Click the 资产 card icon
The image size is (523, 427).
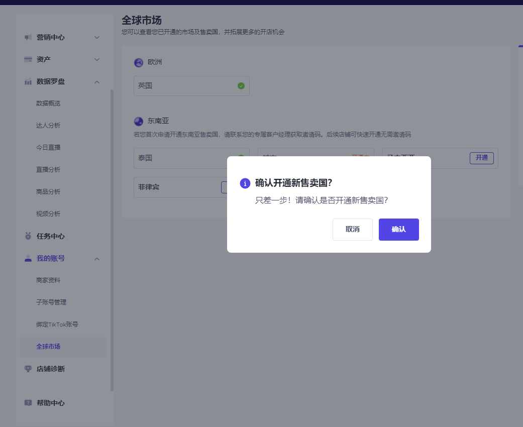[x=28, y=59]
